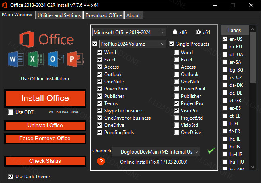Check Excel under Single Products
The image size is (261, 183).
point(176,60)
